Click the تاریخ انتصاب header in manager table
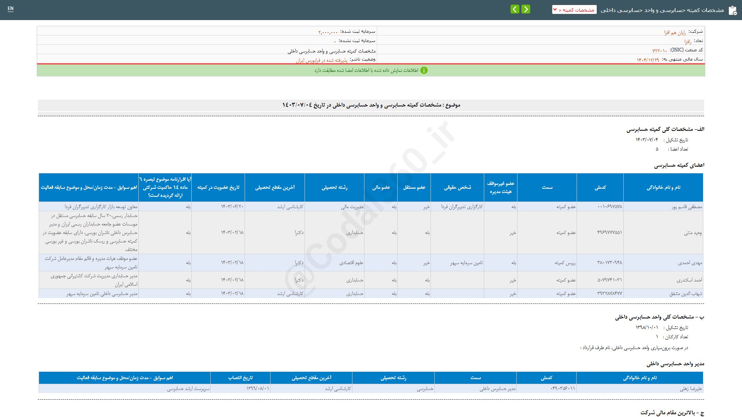Image resolution: width=742 pixels, height=417 pixels. click(240, 378)
